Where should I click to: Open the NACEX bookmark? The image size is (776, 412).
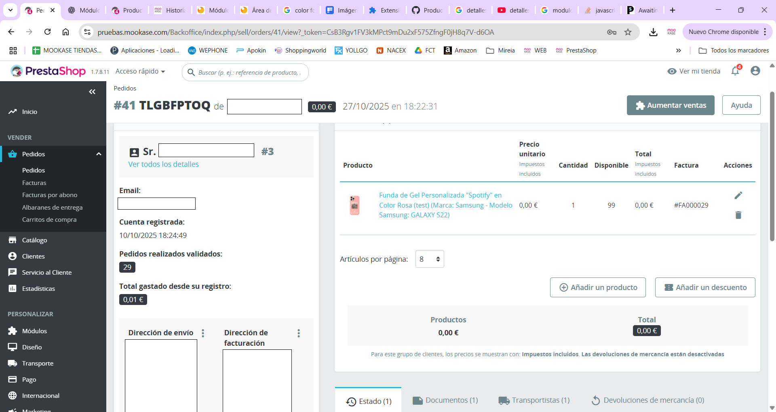tap(391, 50)
